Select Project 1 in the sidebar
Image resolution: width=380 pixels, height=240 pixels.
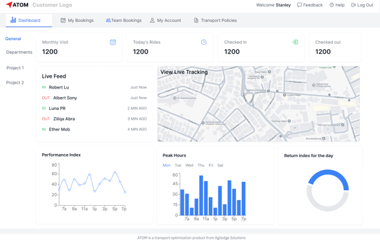[x=15, y=68]
